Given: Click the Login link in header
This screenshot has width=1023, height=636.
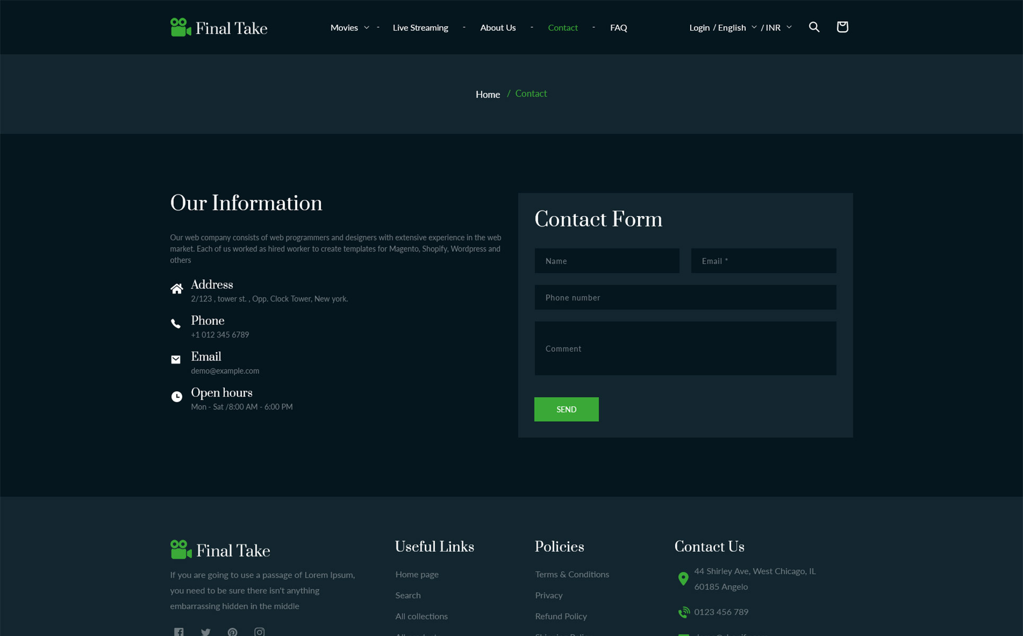Looking at the screenshot, I should click(699, 28).
